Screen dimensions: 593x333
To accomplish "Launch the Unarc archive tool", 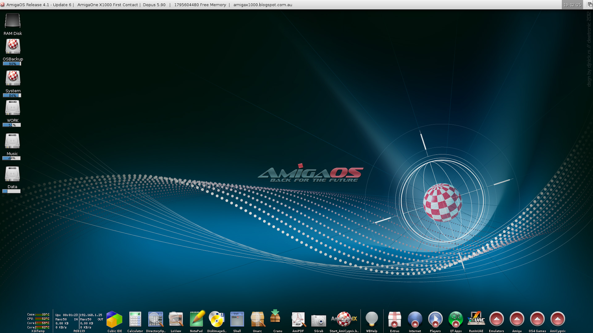I will pyautogui.click(x=258, y=319).
